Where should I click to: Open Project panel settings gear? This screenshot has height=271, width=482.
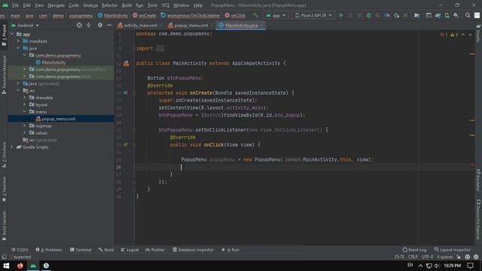tap(100, 25)
